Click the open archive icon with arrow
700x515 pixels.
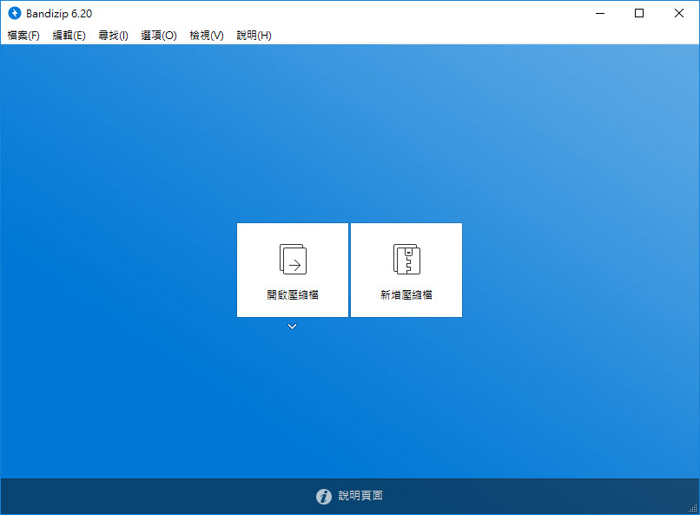coord(293,259)
